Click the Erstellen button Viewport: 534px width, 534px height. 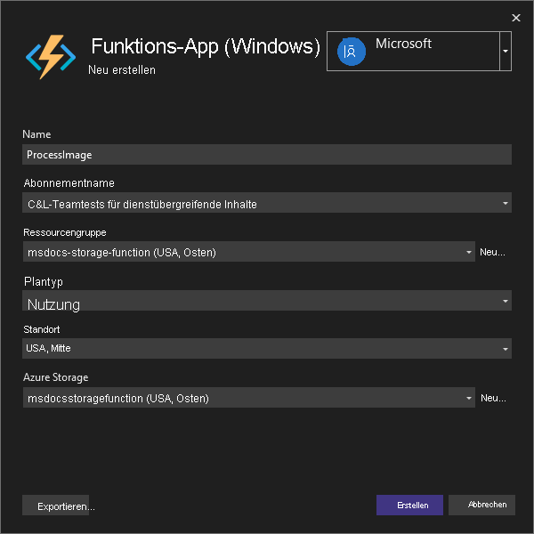click(409, 505)
